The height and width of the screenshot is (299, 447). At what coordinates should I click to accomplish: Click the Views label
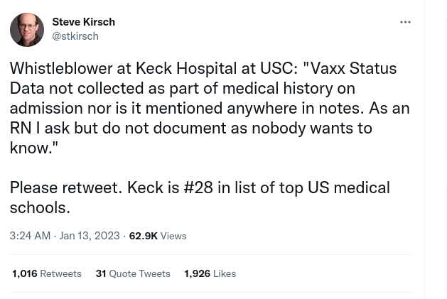pyautogui.click(x=173, y=237)
